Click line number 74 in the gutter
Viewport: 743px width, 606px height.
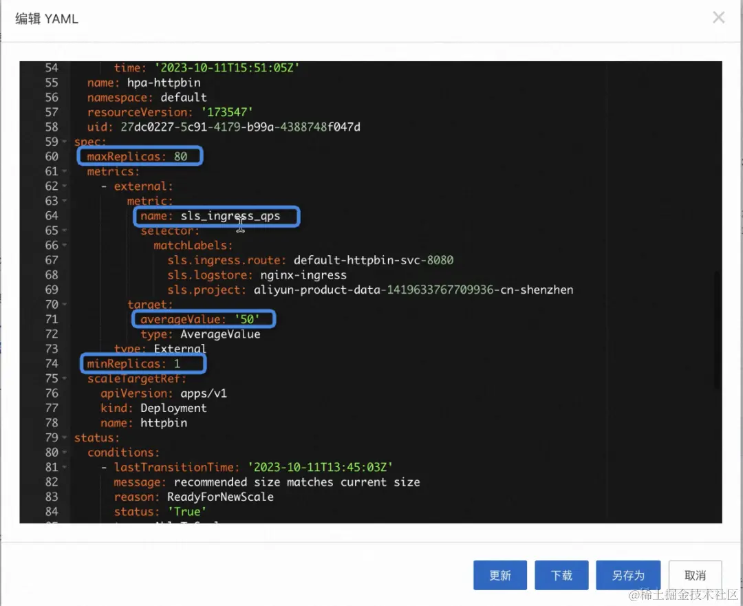point(52,363)
